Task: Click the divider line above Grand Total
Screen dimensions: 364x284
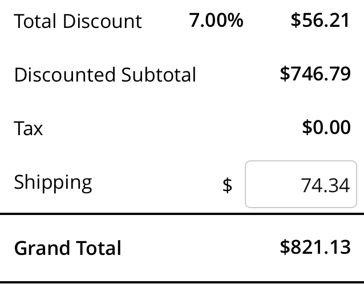Action: coord(182,214)
